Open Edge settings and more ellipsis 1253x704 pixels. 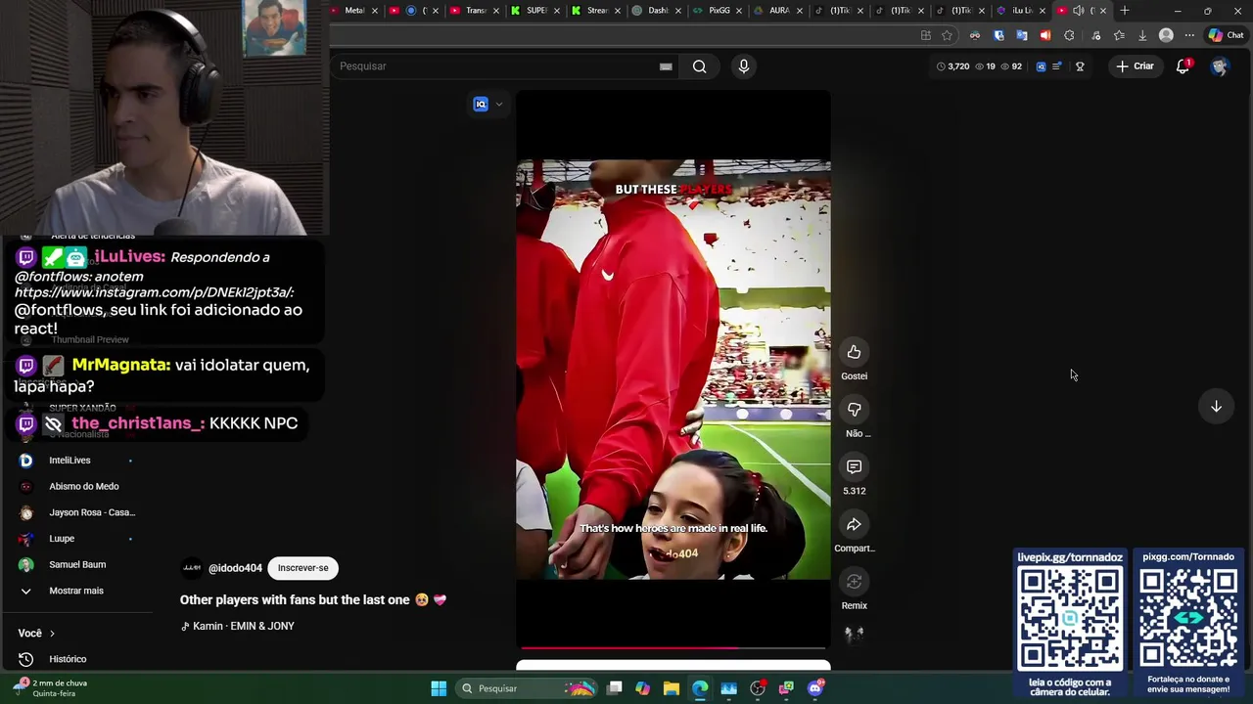[x=1189, y=35]
